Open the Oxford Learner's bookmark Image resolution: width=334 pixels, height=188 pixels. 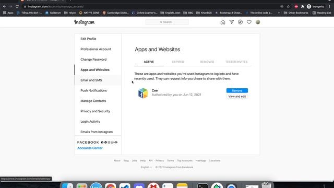145,13
